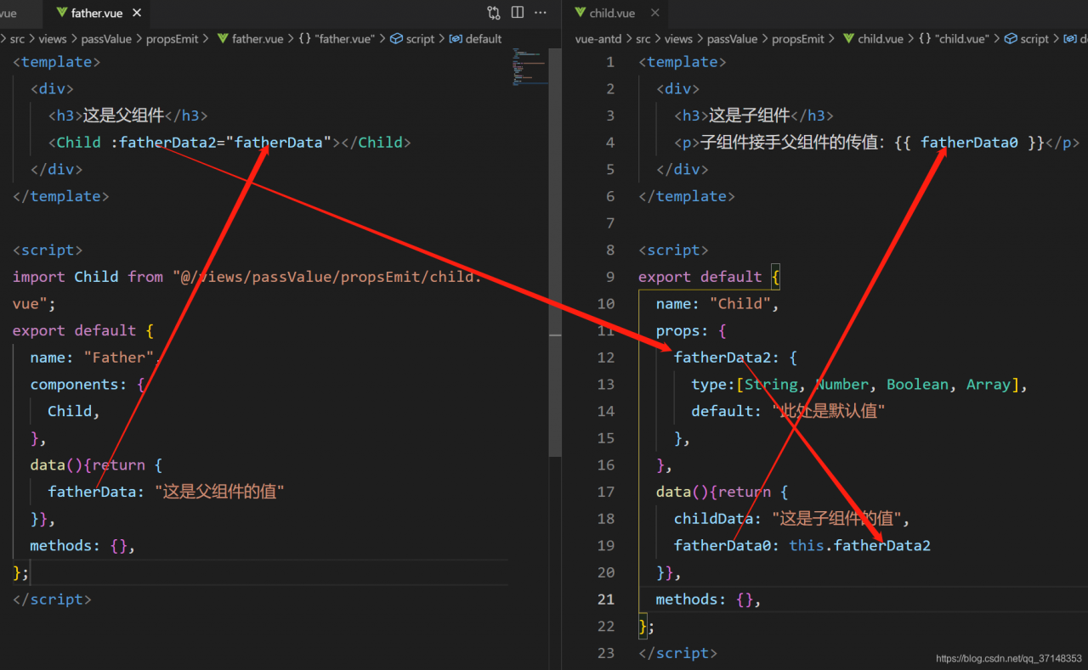This screenshot has height=670, width=1088.
Task: Open the src breadcrumb in child.vue pane
Action: 643,39
